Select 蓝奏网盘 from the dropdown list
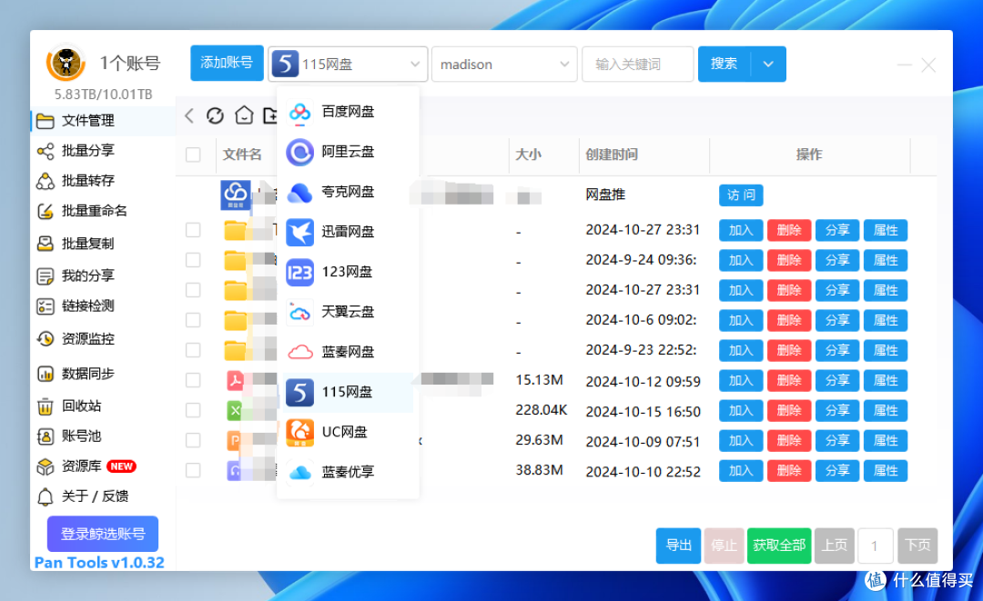The width and height of the screenshot is (983, 601). point(348,352)
